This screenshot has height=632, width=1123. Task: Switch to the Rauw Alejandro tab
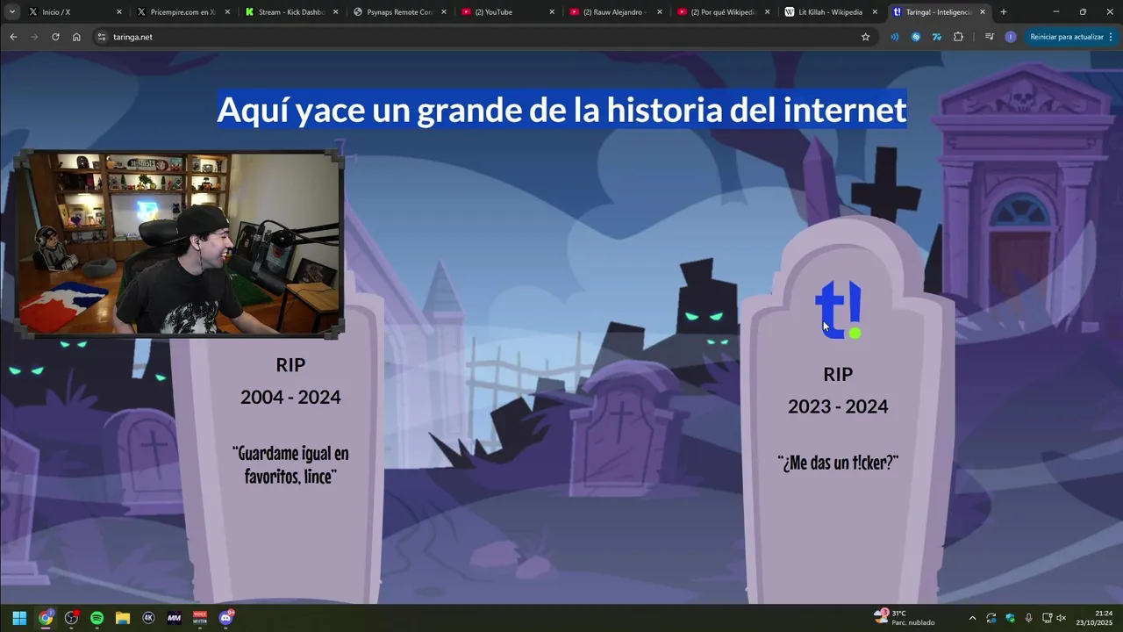pyautogui.click(x=616, y=12)
